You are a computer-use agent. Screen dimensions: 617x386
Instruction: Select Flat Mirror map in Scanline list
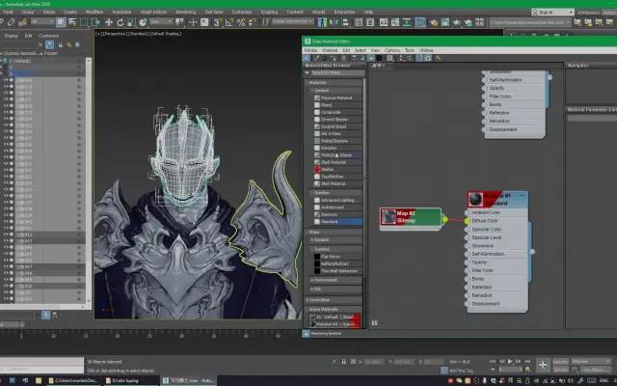tap(338, 257)
